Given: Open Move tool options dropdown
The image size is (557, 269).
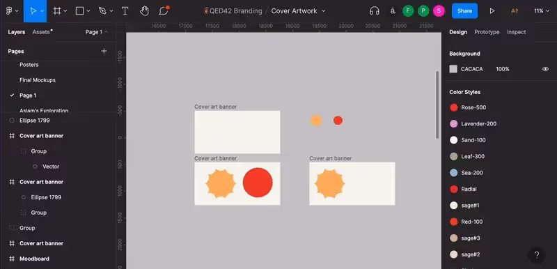Looking at the screenshot, I should (x=42, y=11).
